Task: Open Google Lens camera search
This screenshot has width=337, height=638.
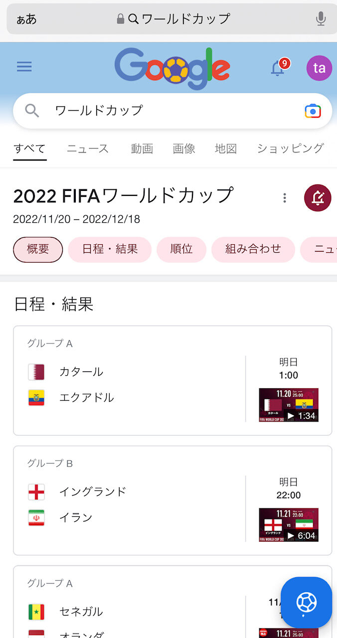Action: (x=313, y=111)
